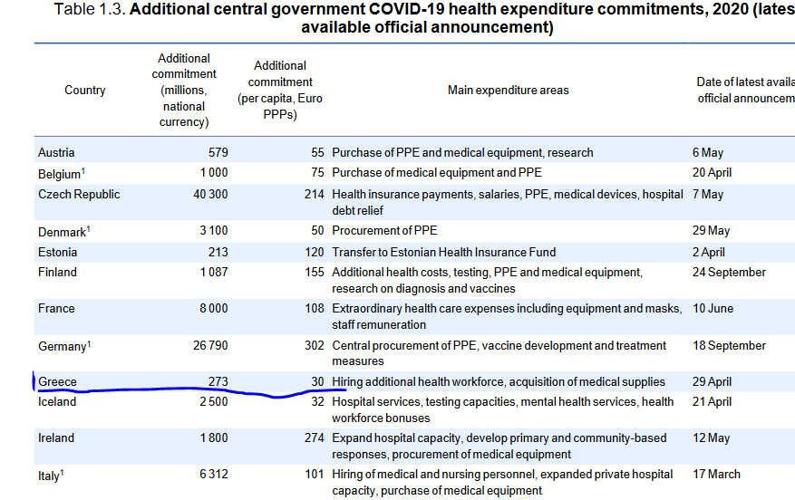Click the "Procurement of PPE" text for Denmark
Viewport: 795px width, 500px height.
384,232
